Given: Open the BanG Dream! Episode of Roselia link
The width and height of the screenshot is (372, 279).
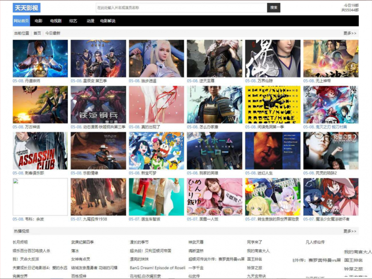Looking at the screenshot, I should click(157, 268).
